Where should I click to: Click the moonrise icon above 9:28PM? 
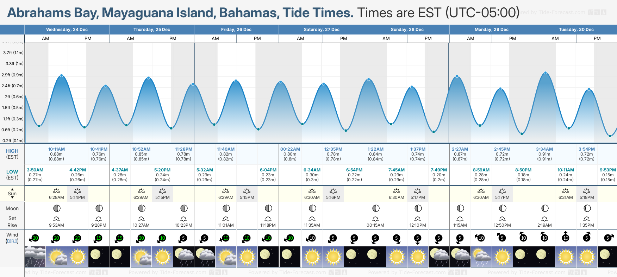99,219
